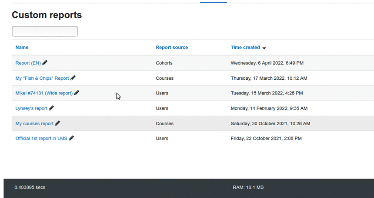Click pencil icon for Official 1st report in LMS
The image size is (374, 198).
71,138
